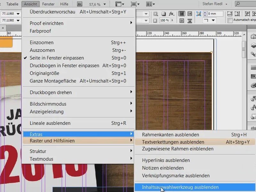Open the Layers panel icon
The height and width of the screenshot is (192, 256).
(253, 45)
